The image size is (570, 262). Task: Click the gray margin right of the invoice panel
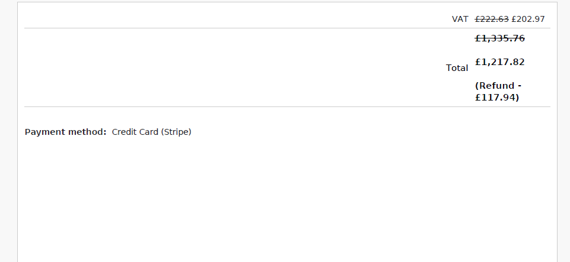coord(563,130)
